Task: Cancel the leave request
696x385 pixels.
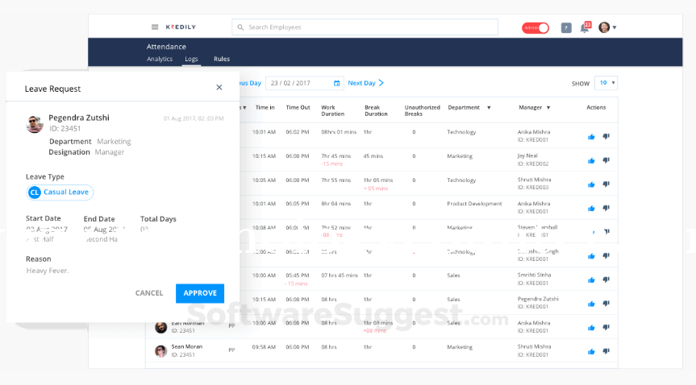Action: (x=149, y=293)
